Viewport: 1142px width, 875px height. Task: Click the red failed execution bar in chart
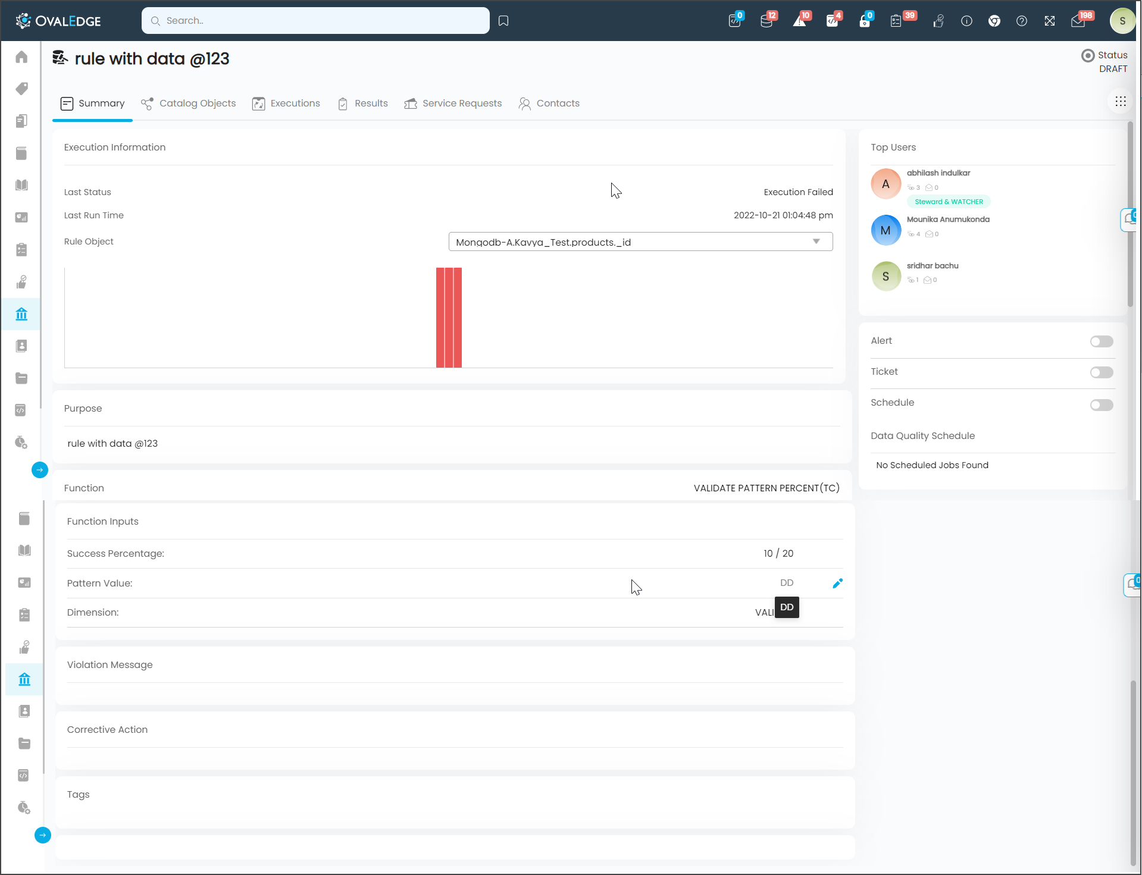click(449, 318)
